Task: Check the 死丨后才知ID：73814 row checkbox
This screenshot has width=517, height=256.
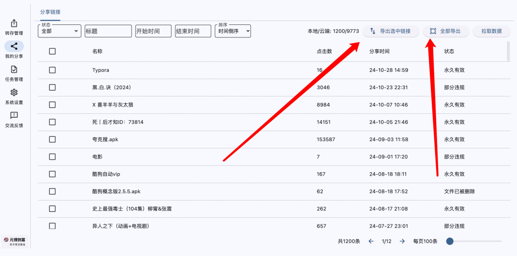Action: click(52, 122)
